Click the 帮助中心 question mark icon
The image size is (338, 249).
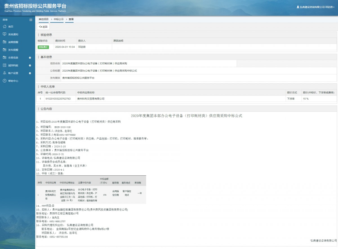(4, 81)
